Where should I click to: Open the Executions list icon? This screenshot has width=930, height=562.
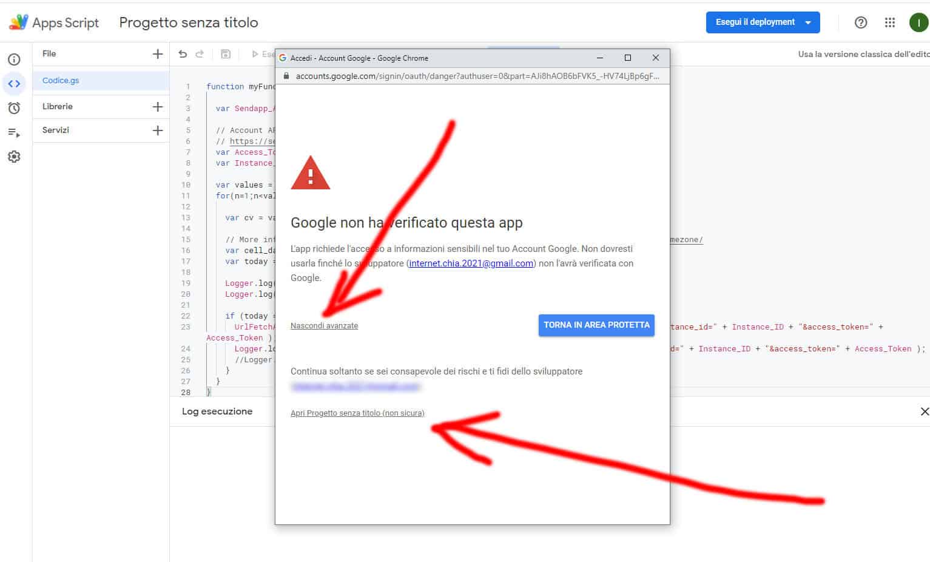click(x=14, y=132)
